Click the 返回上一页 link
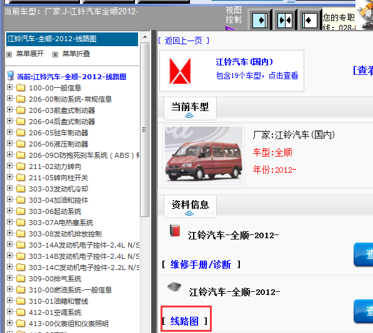The height and width of the screenshot is (333, 373). 184,41
